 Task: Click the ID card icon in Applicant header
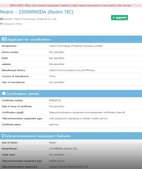4,39
